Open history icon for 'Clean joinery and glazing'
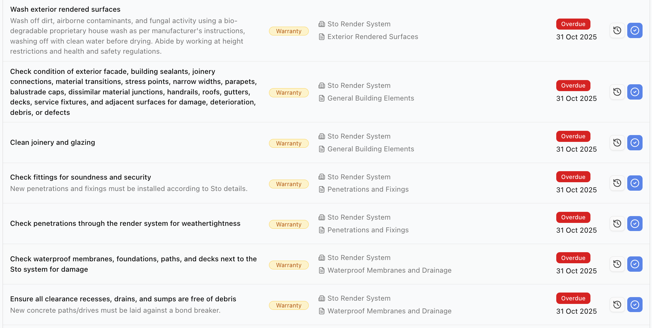This screenshot has width=652, height=328. coord(617,143)
